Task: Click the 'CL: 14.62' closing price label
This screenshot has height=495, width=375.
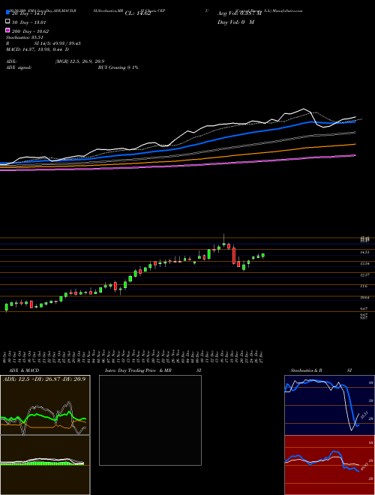Action: (138, 13)
